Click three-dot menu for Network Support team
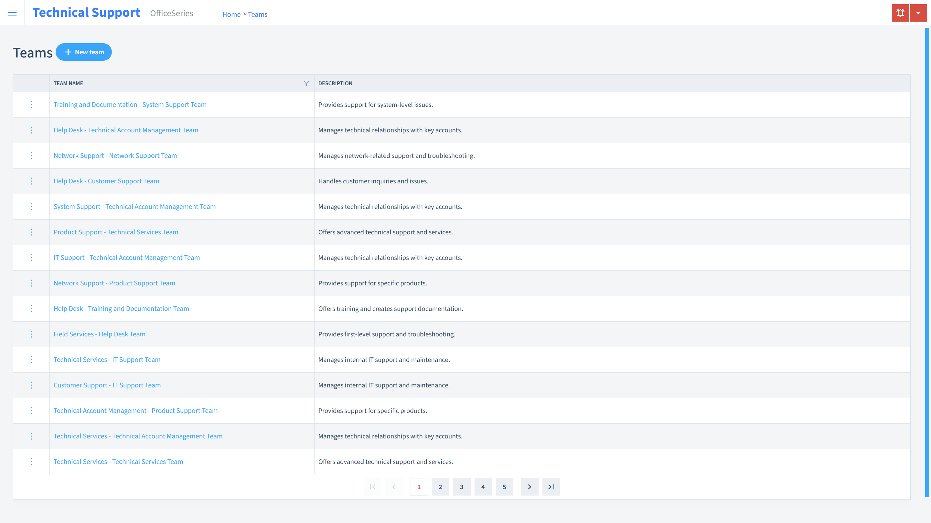 pos(31,155)
